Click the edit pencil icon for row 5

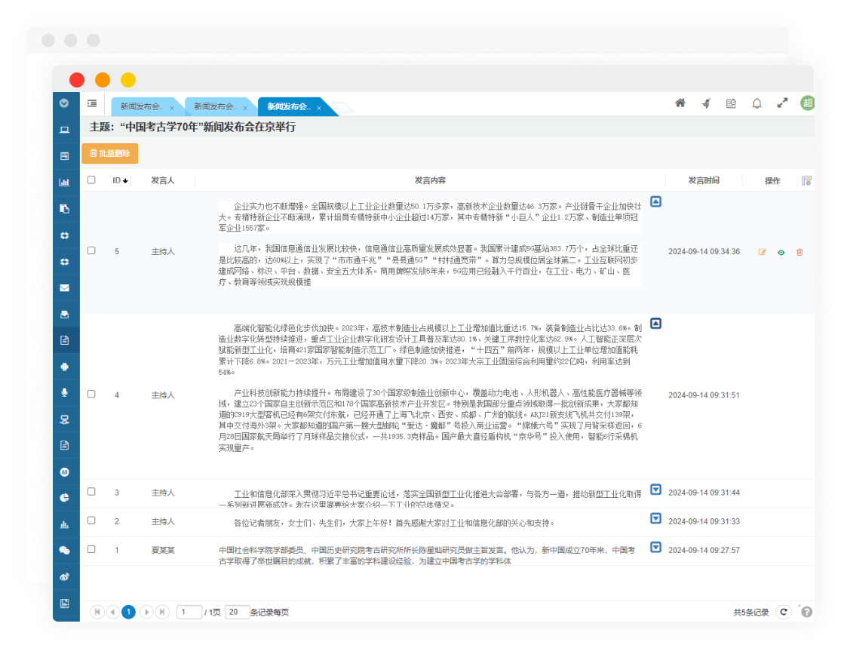point(762,252)
